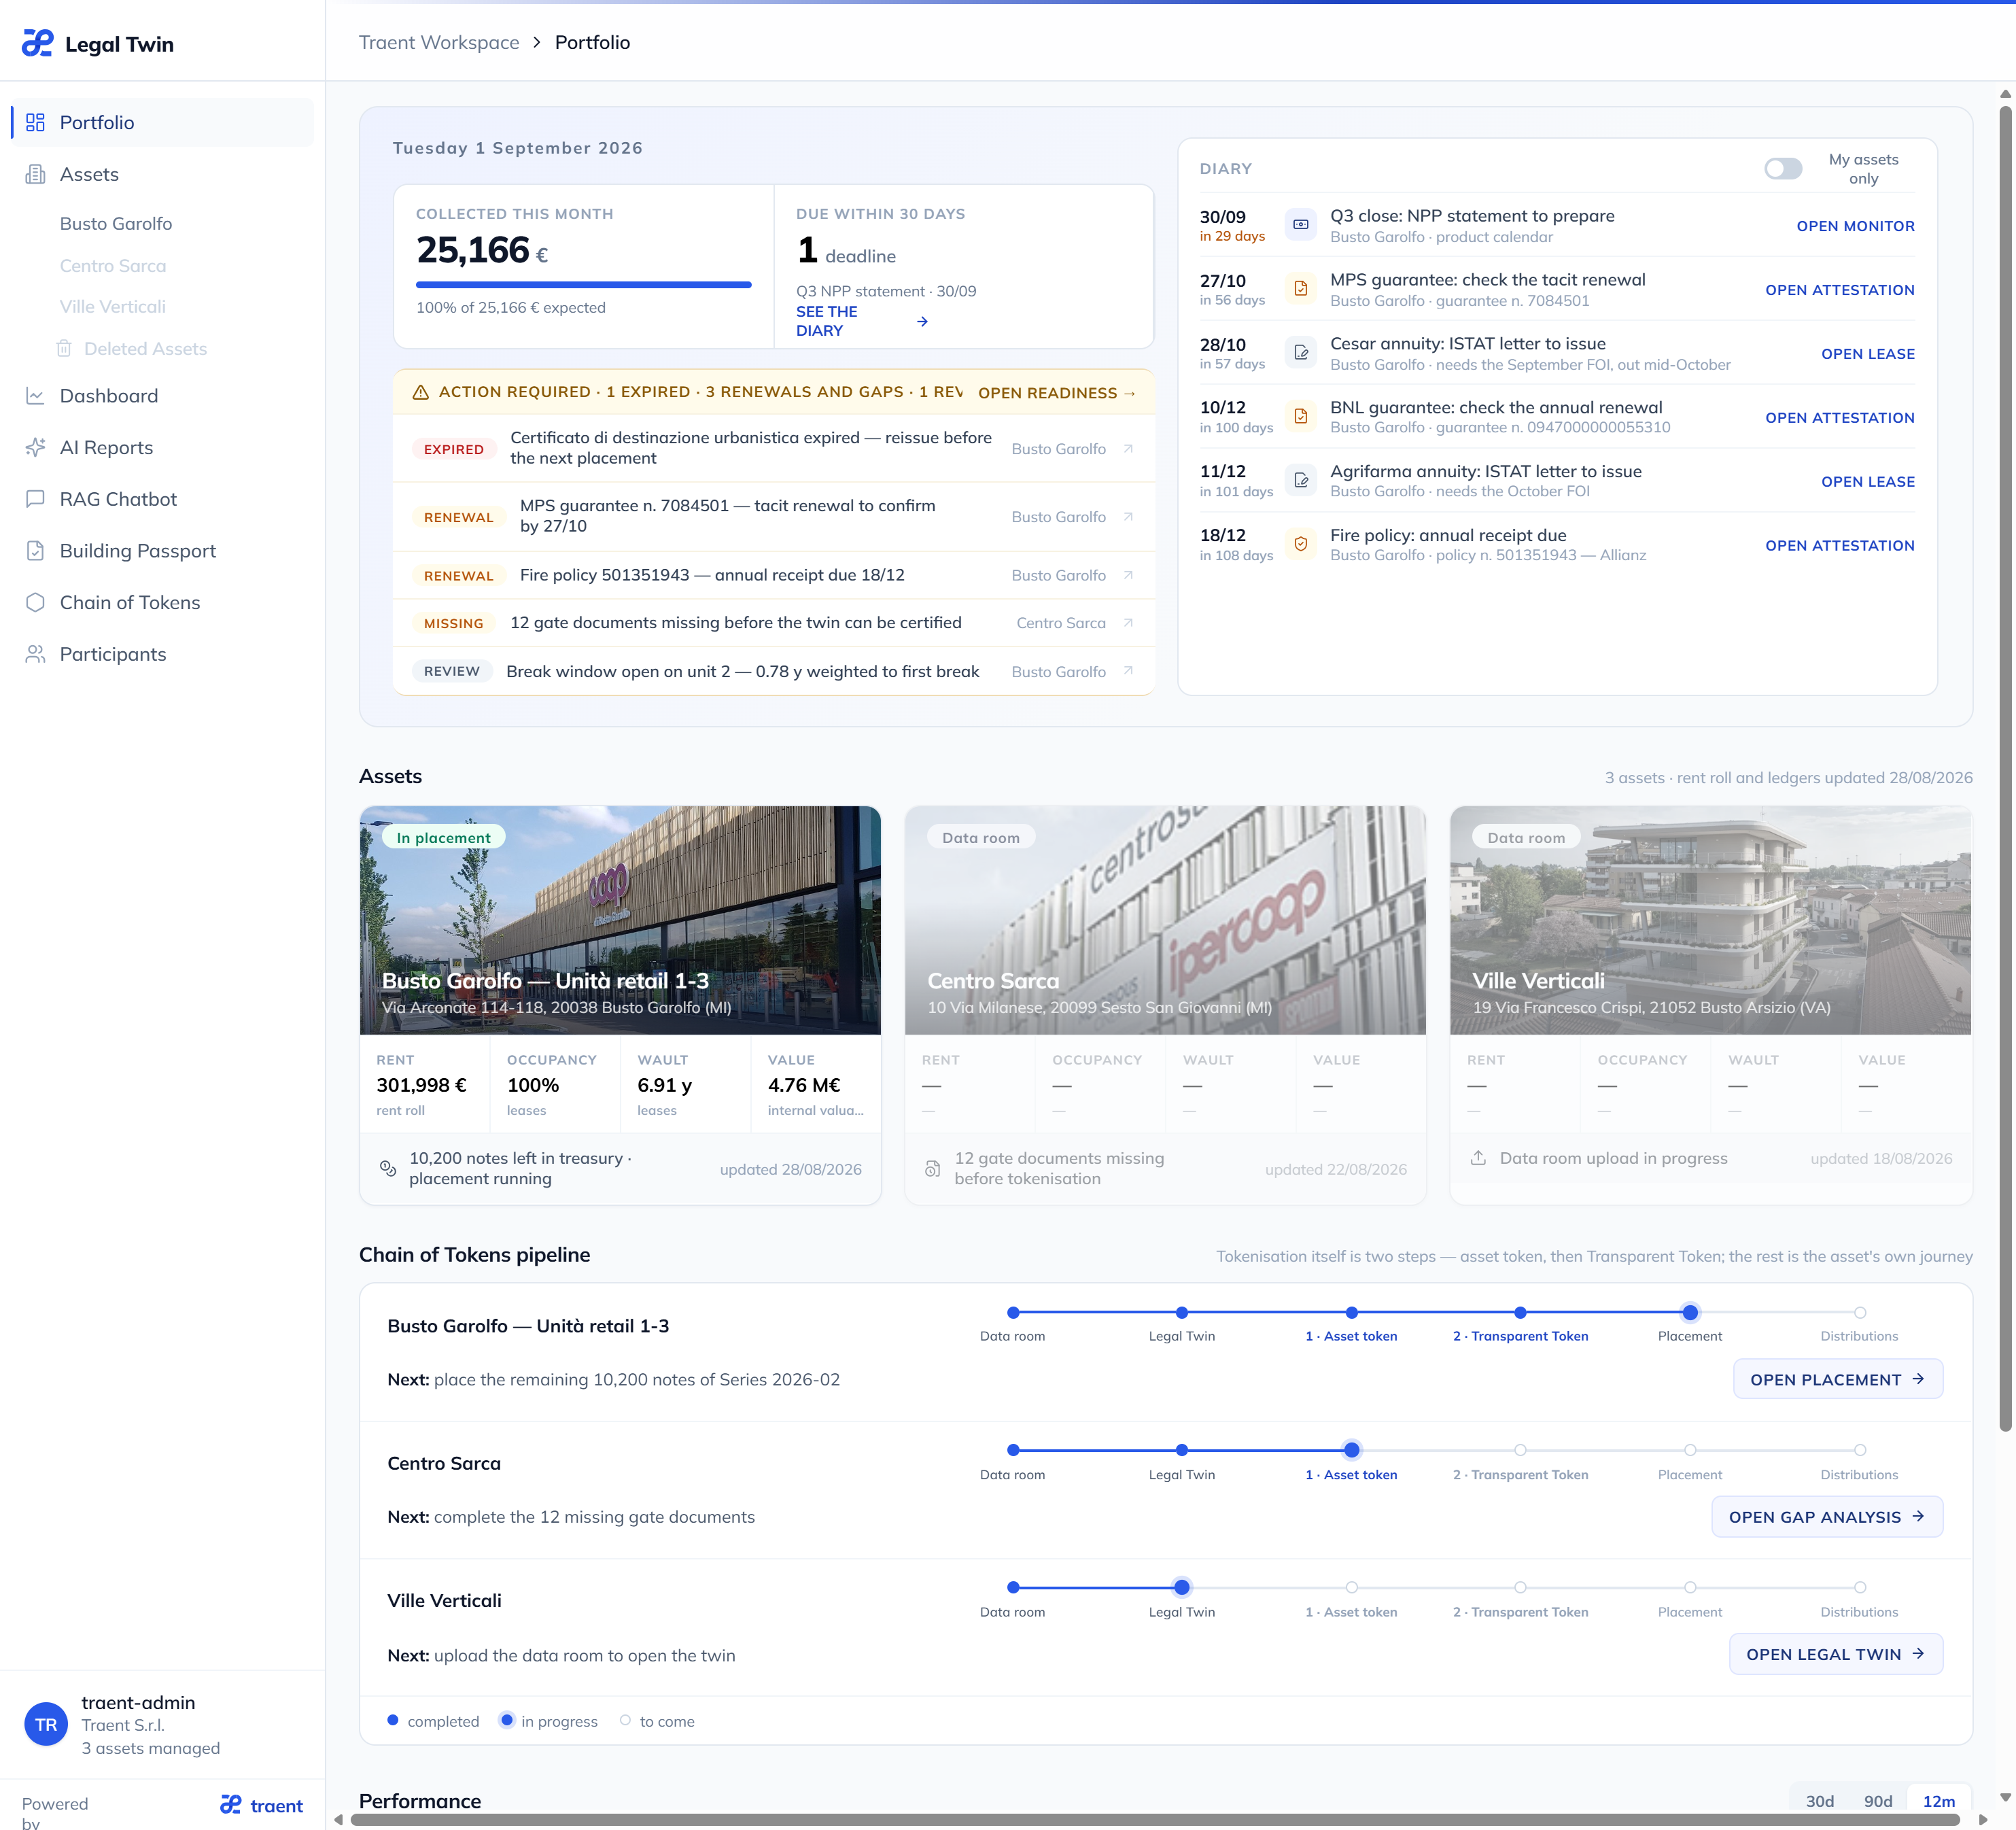Select Busto Garolfo under Assets tree
This screenshot has height=1830, width=2016.
[x=116, y=224]
